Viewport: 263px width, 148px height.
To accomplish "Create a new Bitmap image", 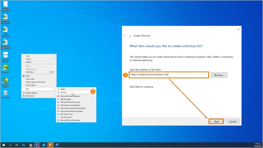I will click(x=76, y=99).
